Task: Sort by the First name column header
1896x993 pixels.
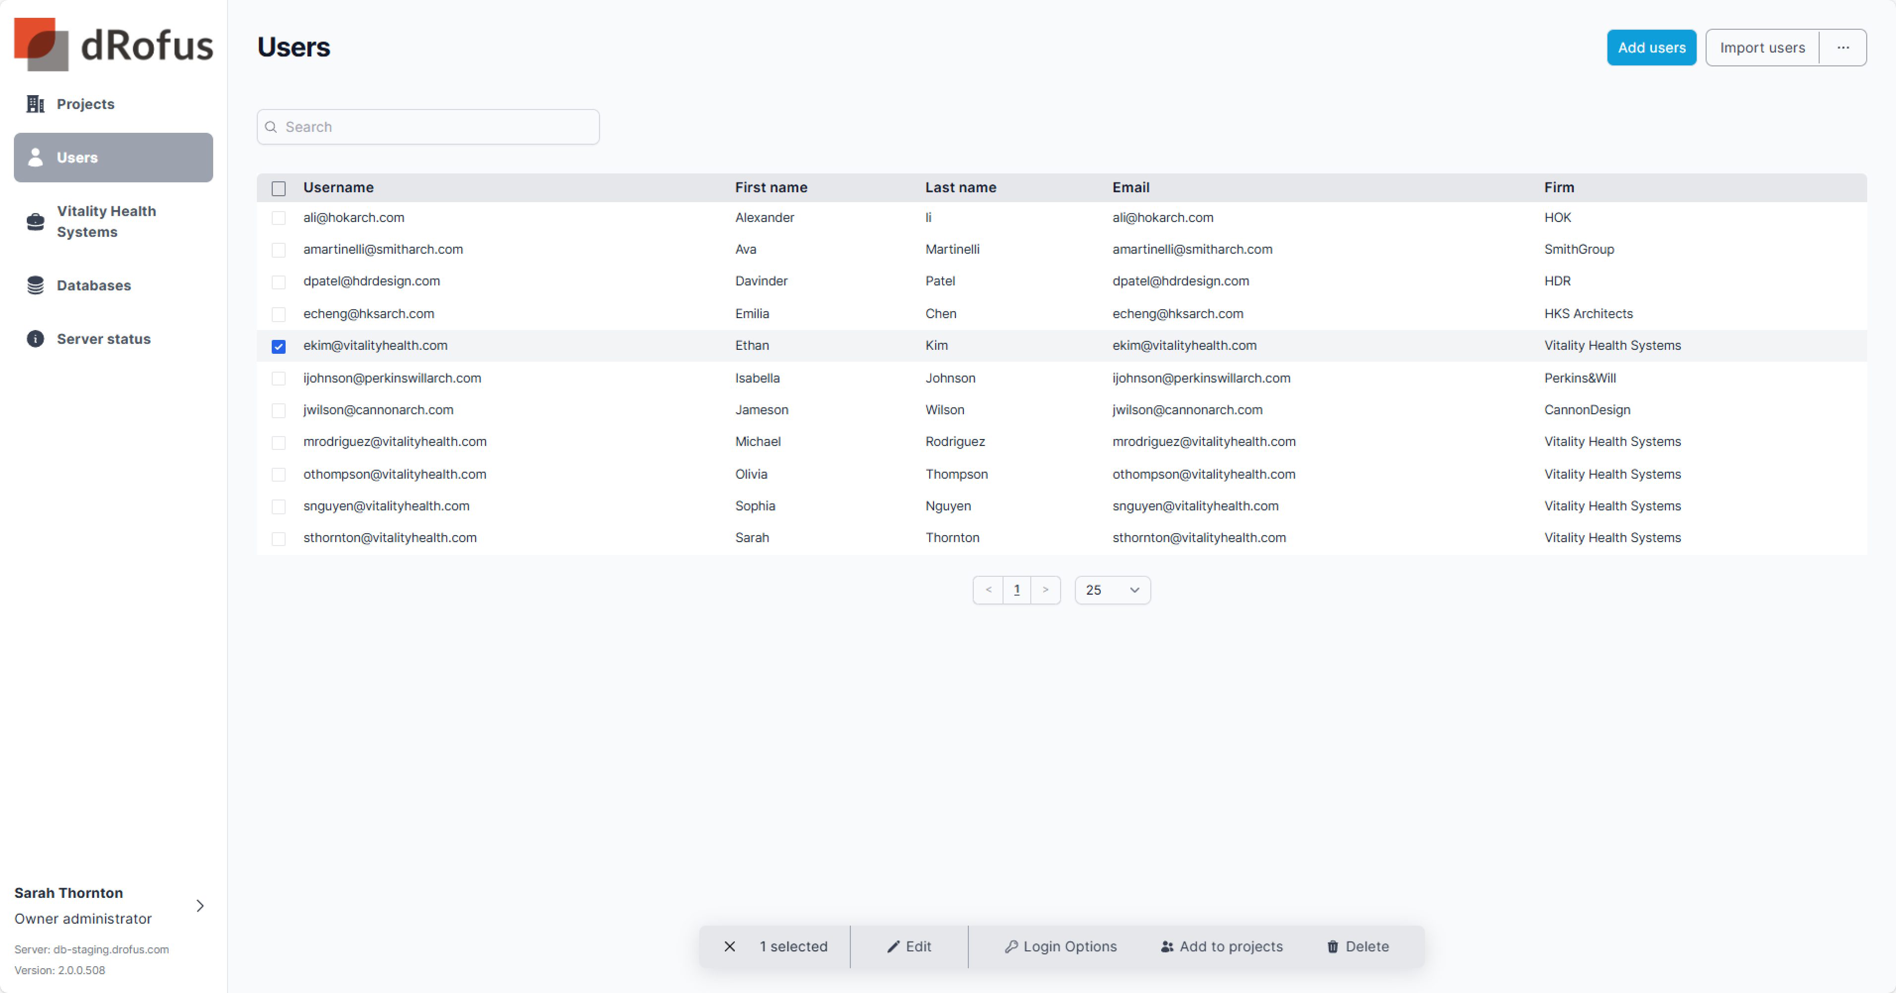Action: pos(770,188)
